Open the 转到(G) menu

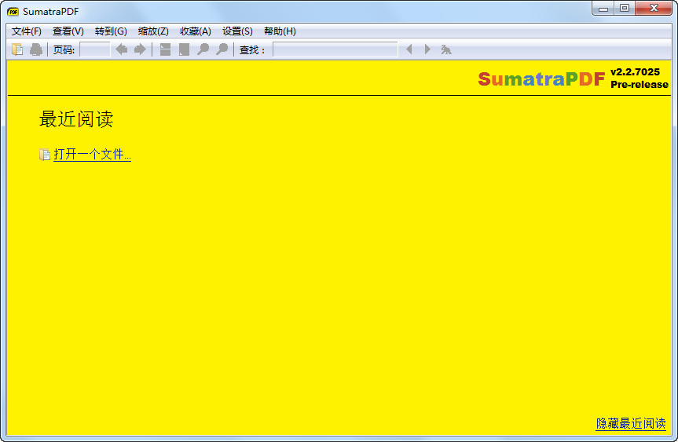tap(111, 31)
